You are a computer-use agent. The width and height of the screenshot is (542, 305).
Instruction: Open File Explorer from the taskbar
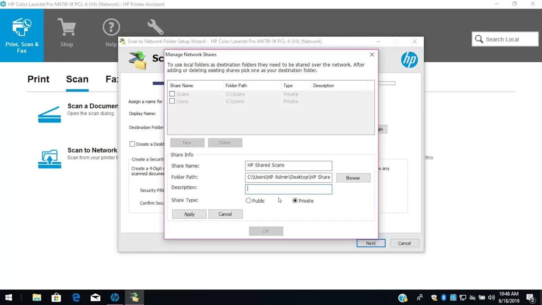pos(37,297)
